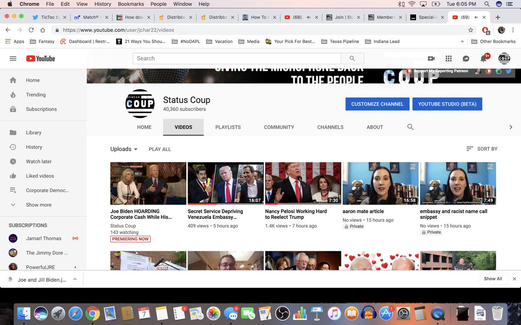Click the Chrome home button

43,30
